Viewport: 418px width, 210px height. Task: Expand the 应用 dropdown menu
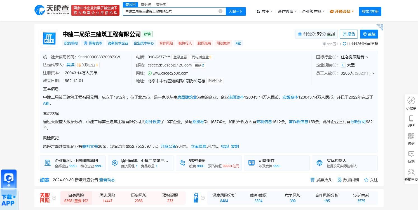(x=265, y=11)
